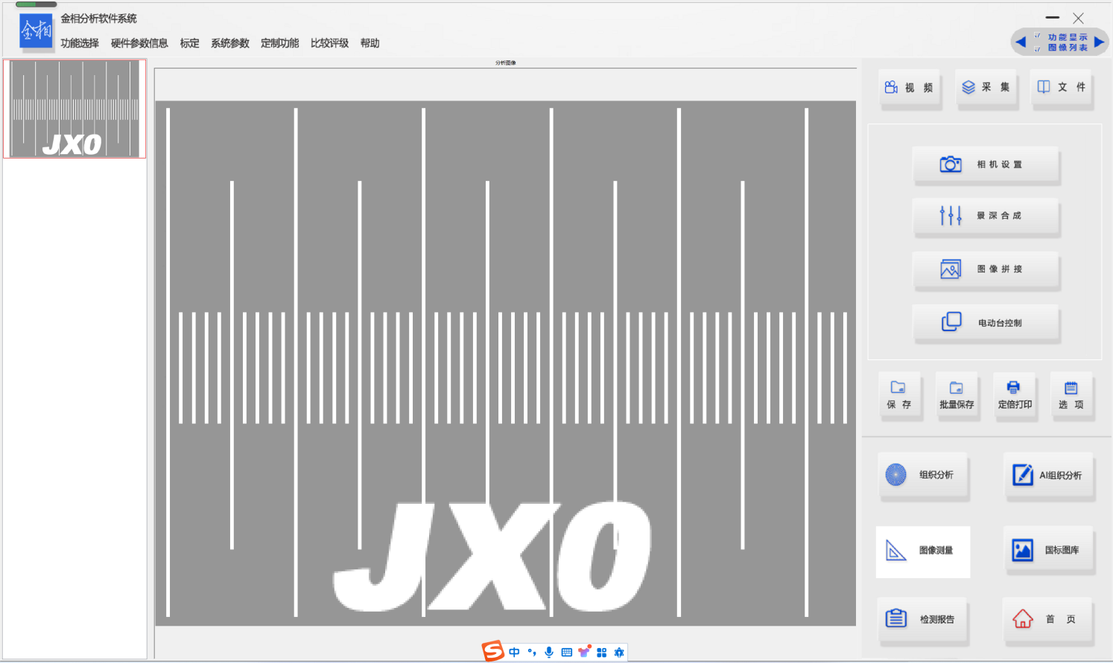Open 电动台控制 motorized stage control
The height and width of the screenshot is (663, 1113).
coord(986,323)
